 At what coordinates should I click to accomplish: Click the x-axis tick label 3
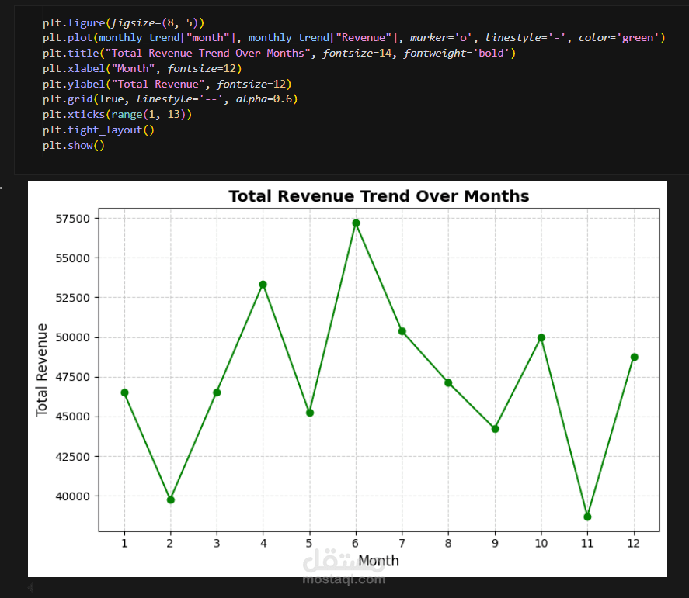coord(217,543)
